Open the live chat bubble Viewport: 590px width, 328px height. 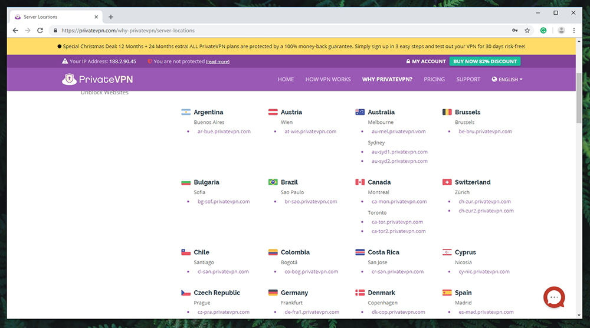(554, 297)
